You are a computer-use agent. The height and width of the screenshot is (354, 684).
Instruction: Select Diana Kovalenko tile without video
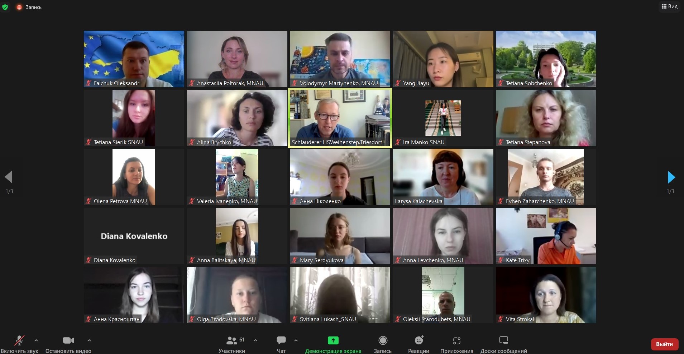pos(134,236)
